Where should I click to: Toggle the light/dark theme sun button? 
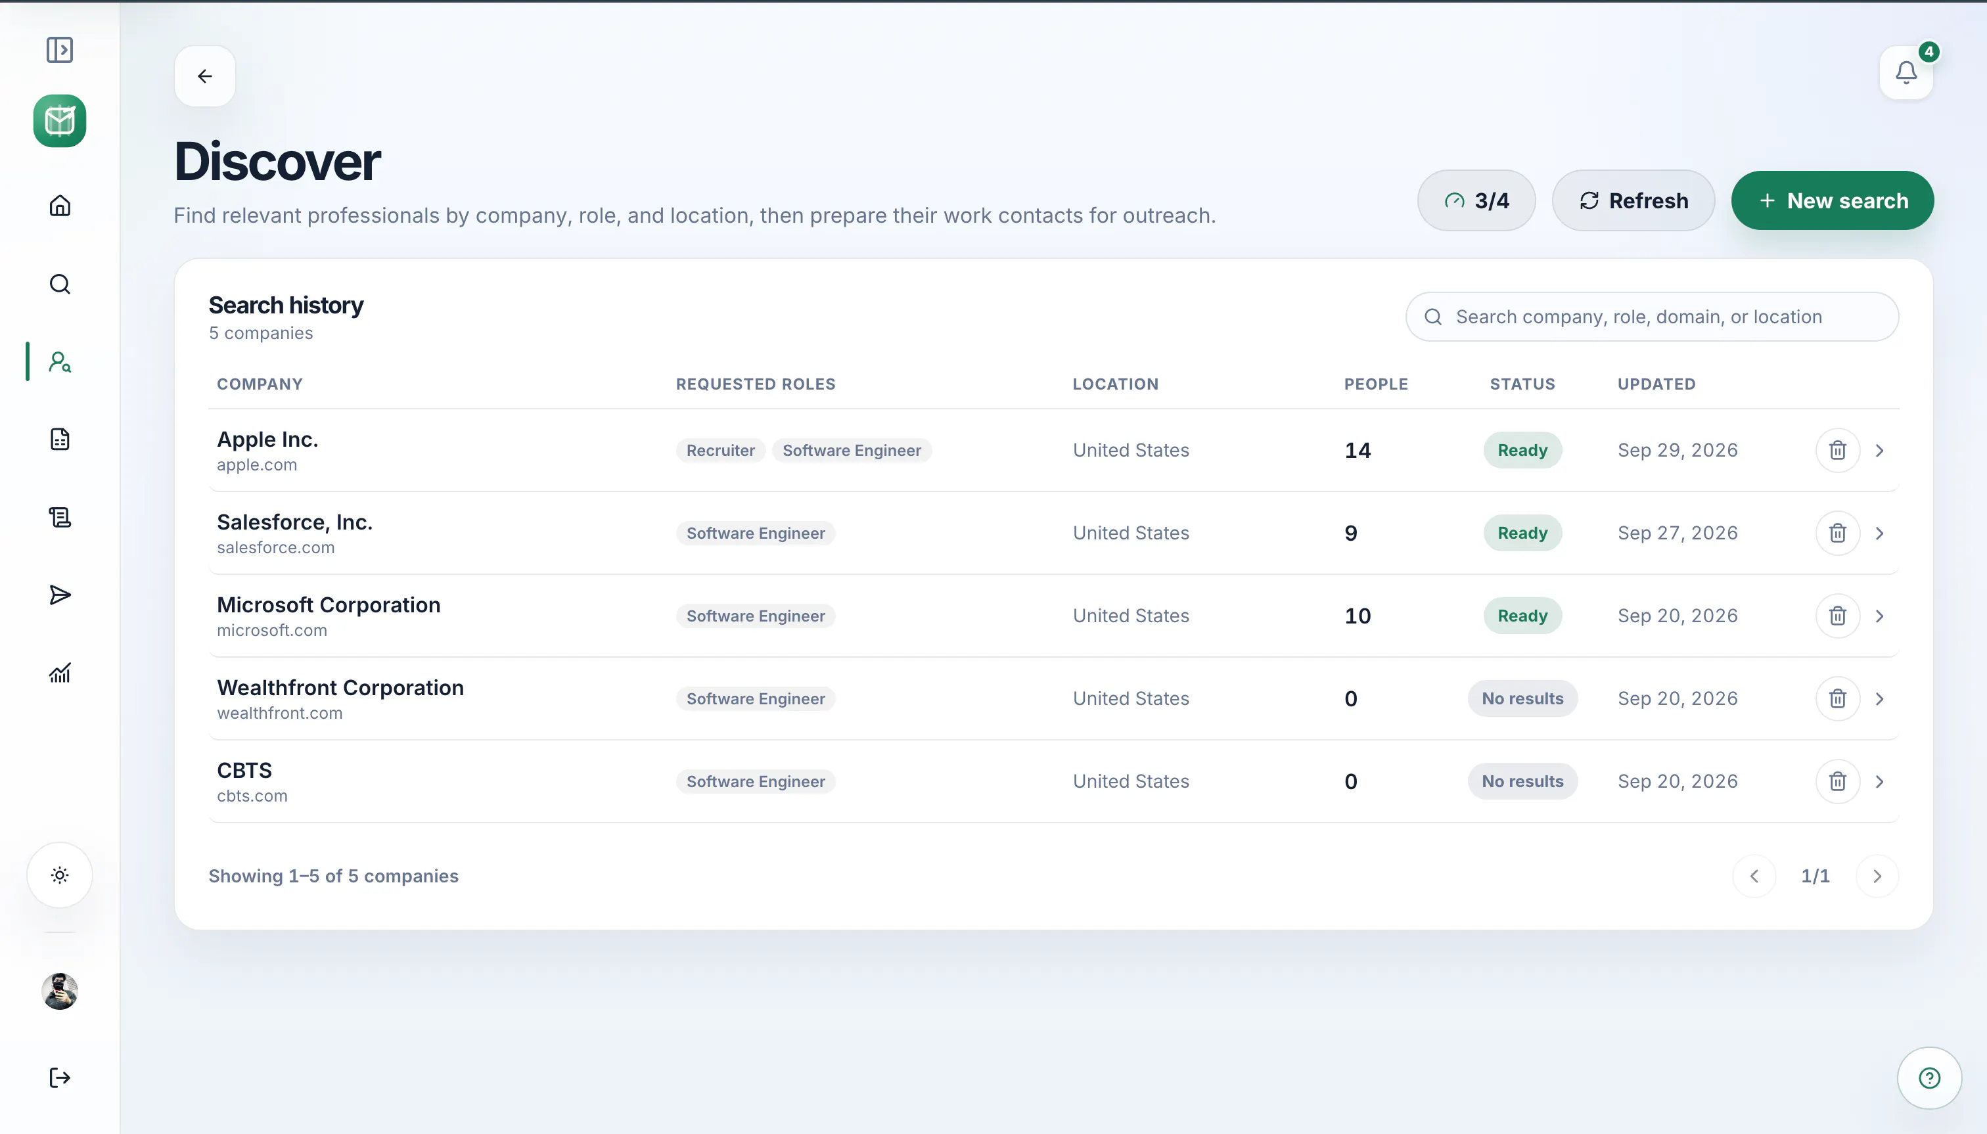(x=60, y=874)
